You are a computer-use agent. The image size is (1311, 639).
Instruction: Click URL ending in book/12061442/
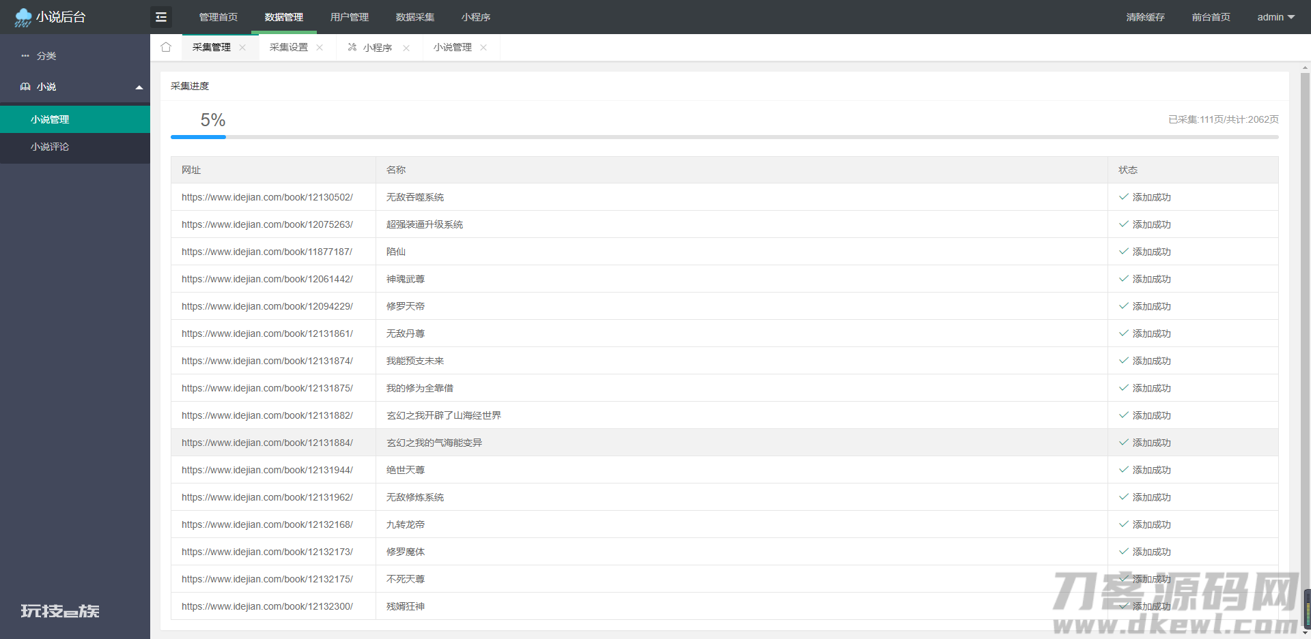[x=267, y=279]
